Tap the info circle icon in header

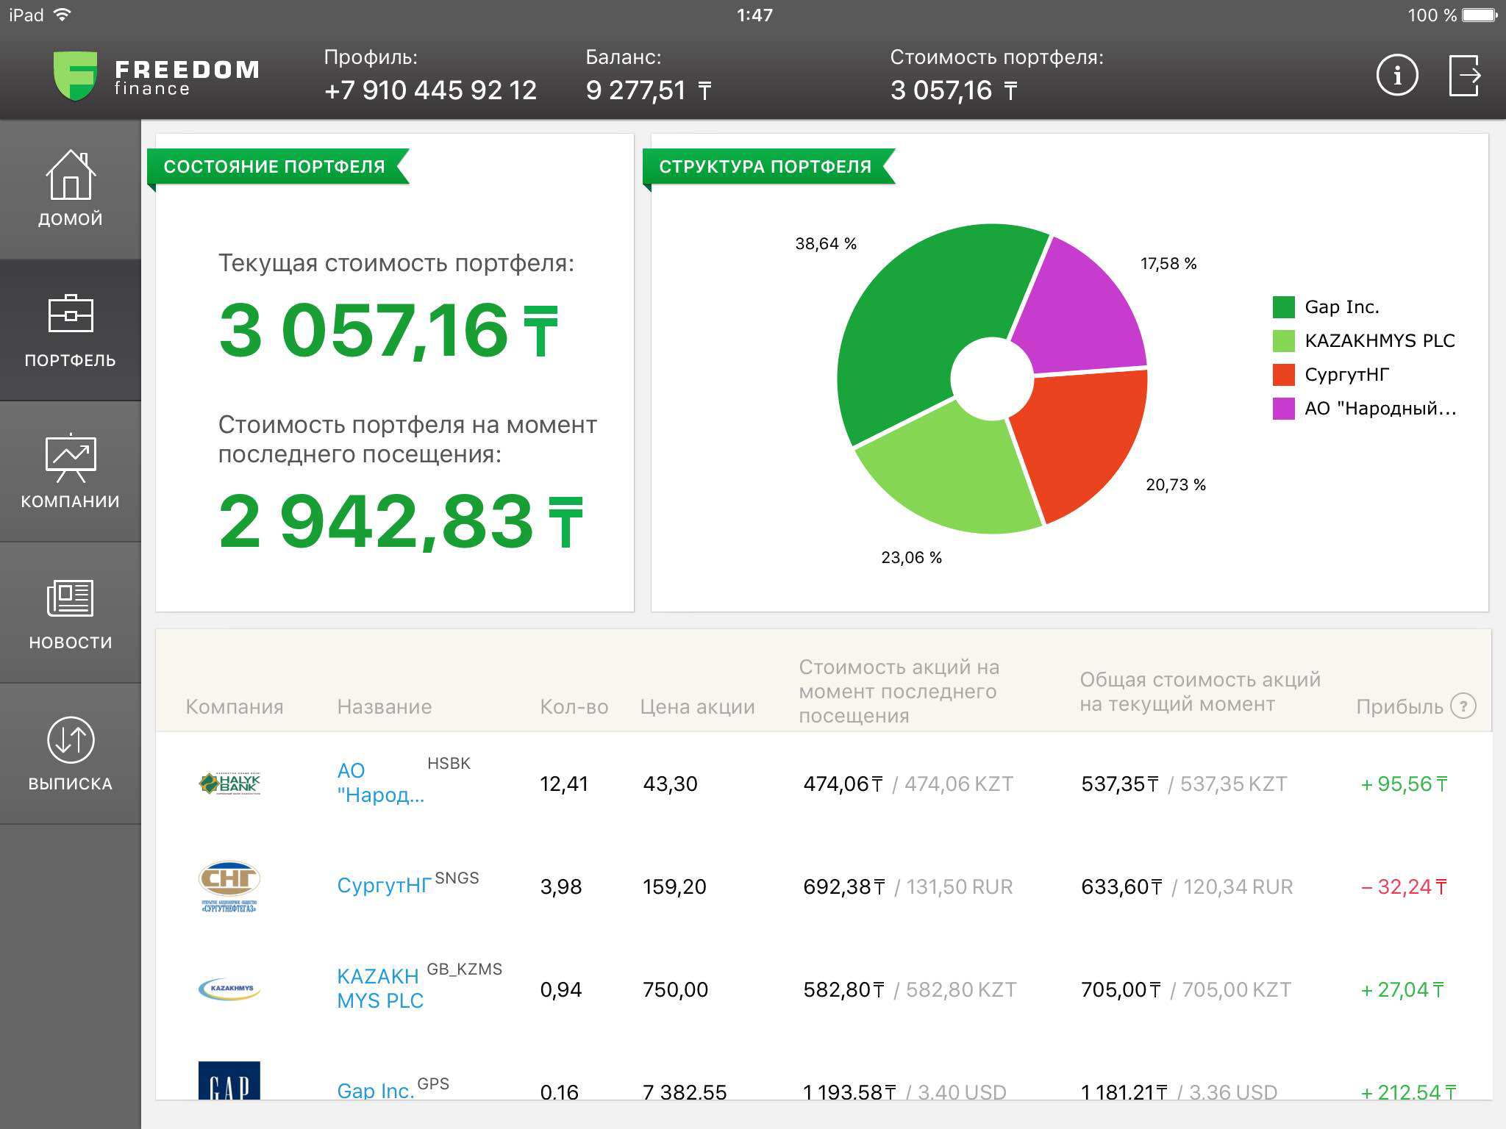pyautogui.click(x=1396, y=75)
